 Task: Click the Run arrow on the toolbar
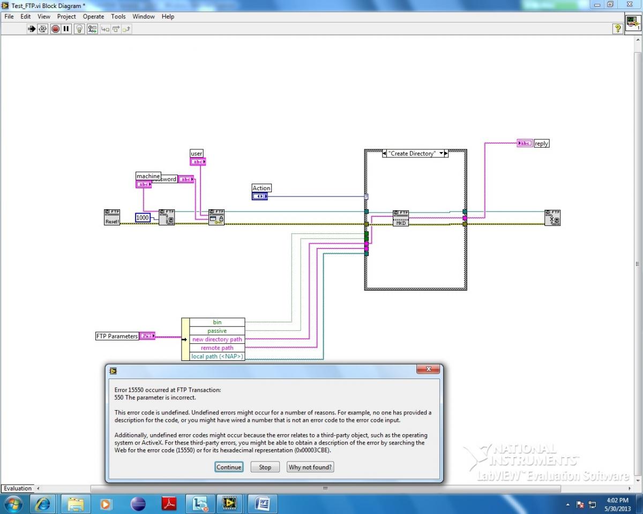click(31, 29)
